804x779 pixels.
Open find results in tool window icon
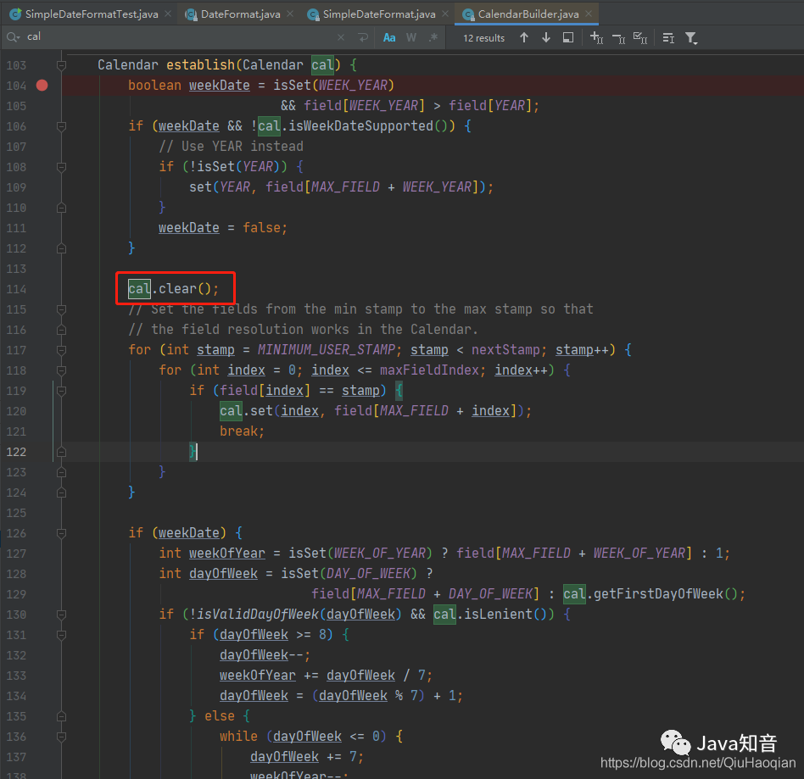point(668,37)
